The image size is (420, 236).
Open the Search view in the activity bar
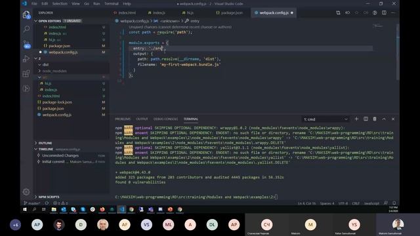pyautogui.click(x=26, y=29)
